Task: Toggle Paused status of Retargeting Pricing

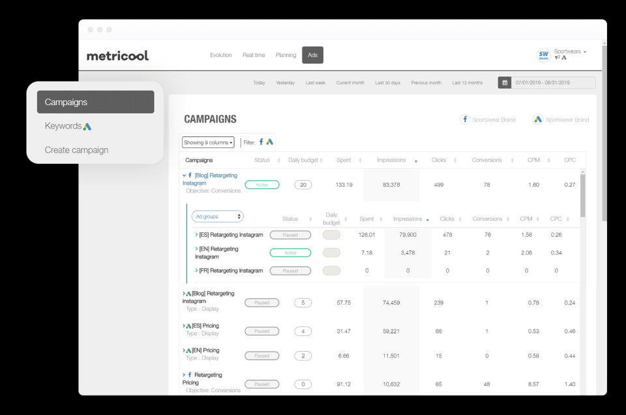Action: point(262,384)
